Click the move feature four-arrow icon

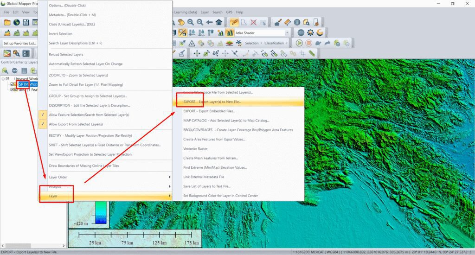click(x=197, y=54)
